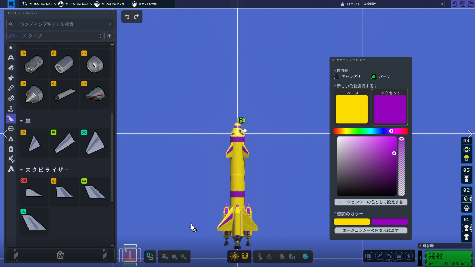Click the parachute icon in stage 04
Viewport: 475px width, 267px height.
466,158
